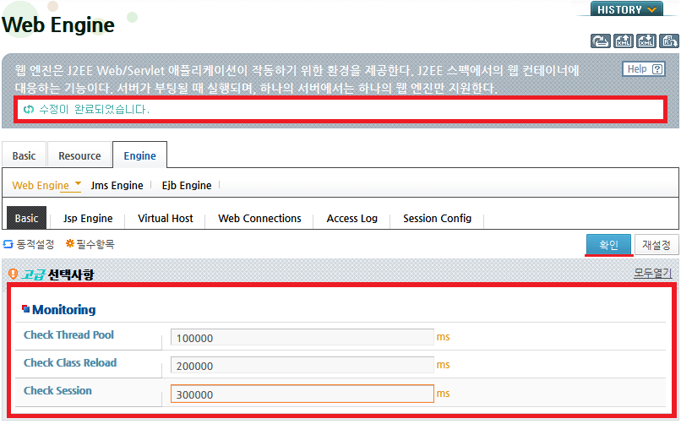
Task: Click the XML download (down arrow) icon
Action: [x=646, y=41]
